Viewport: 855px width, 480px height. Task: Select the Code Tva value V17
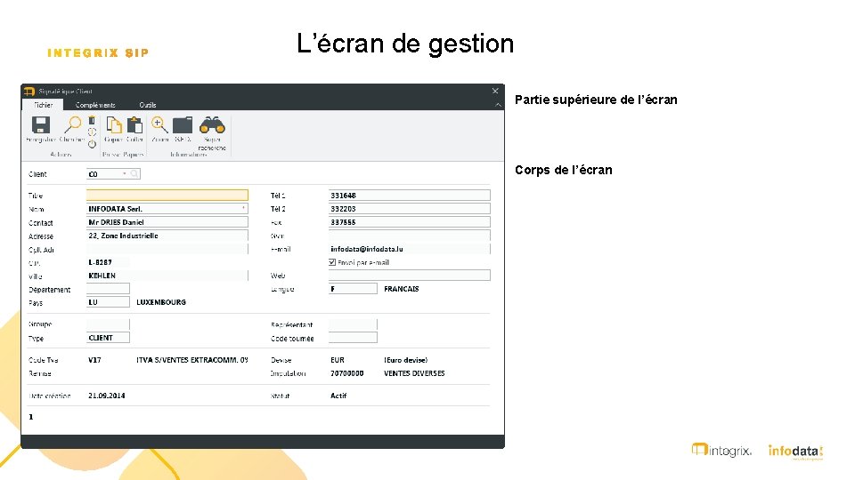tap(94, 360)
